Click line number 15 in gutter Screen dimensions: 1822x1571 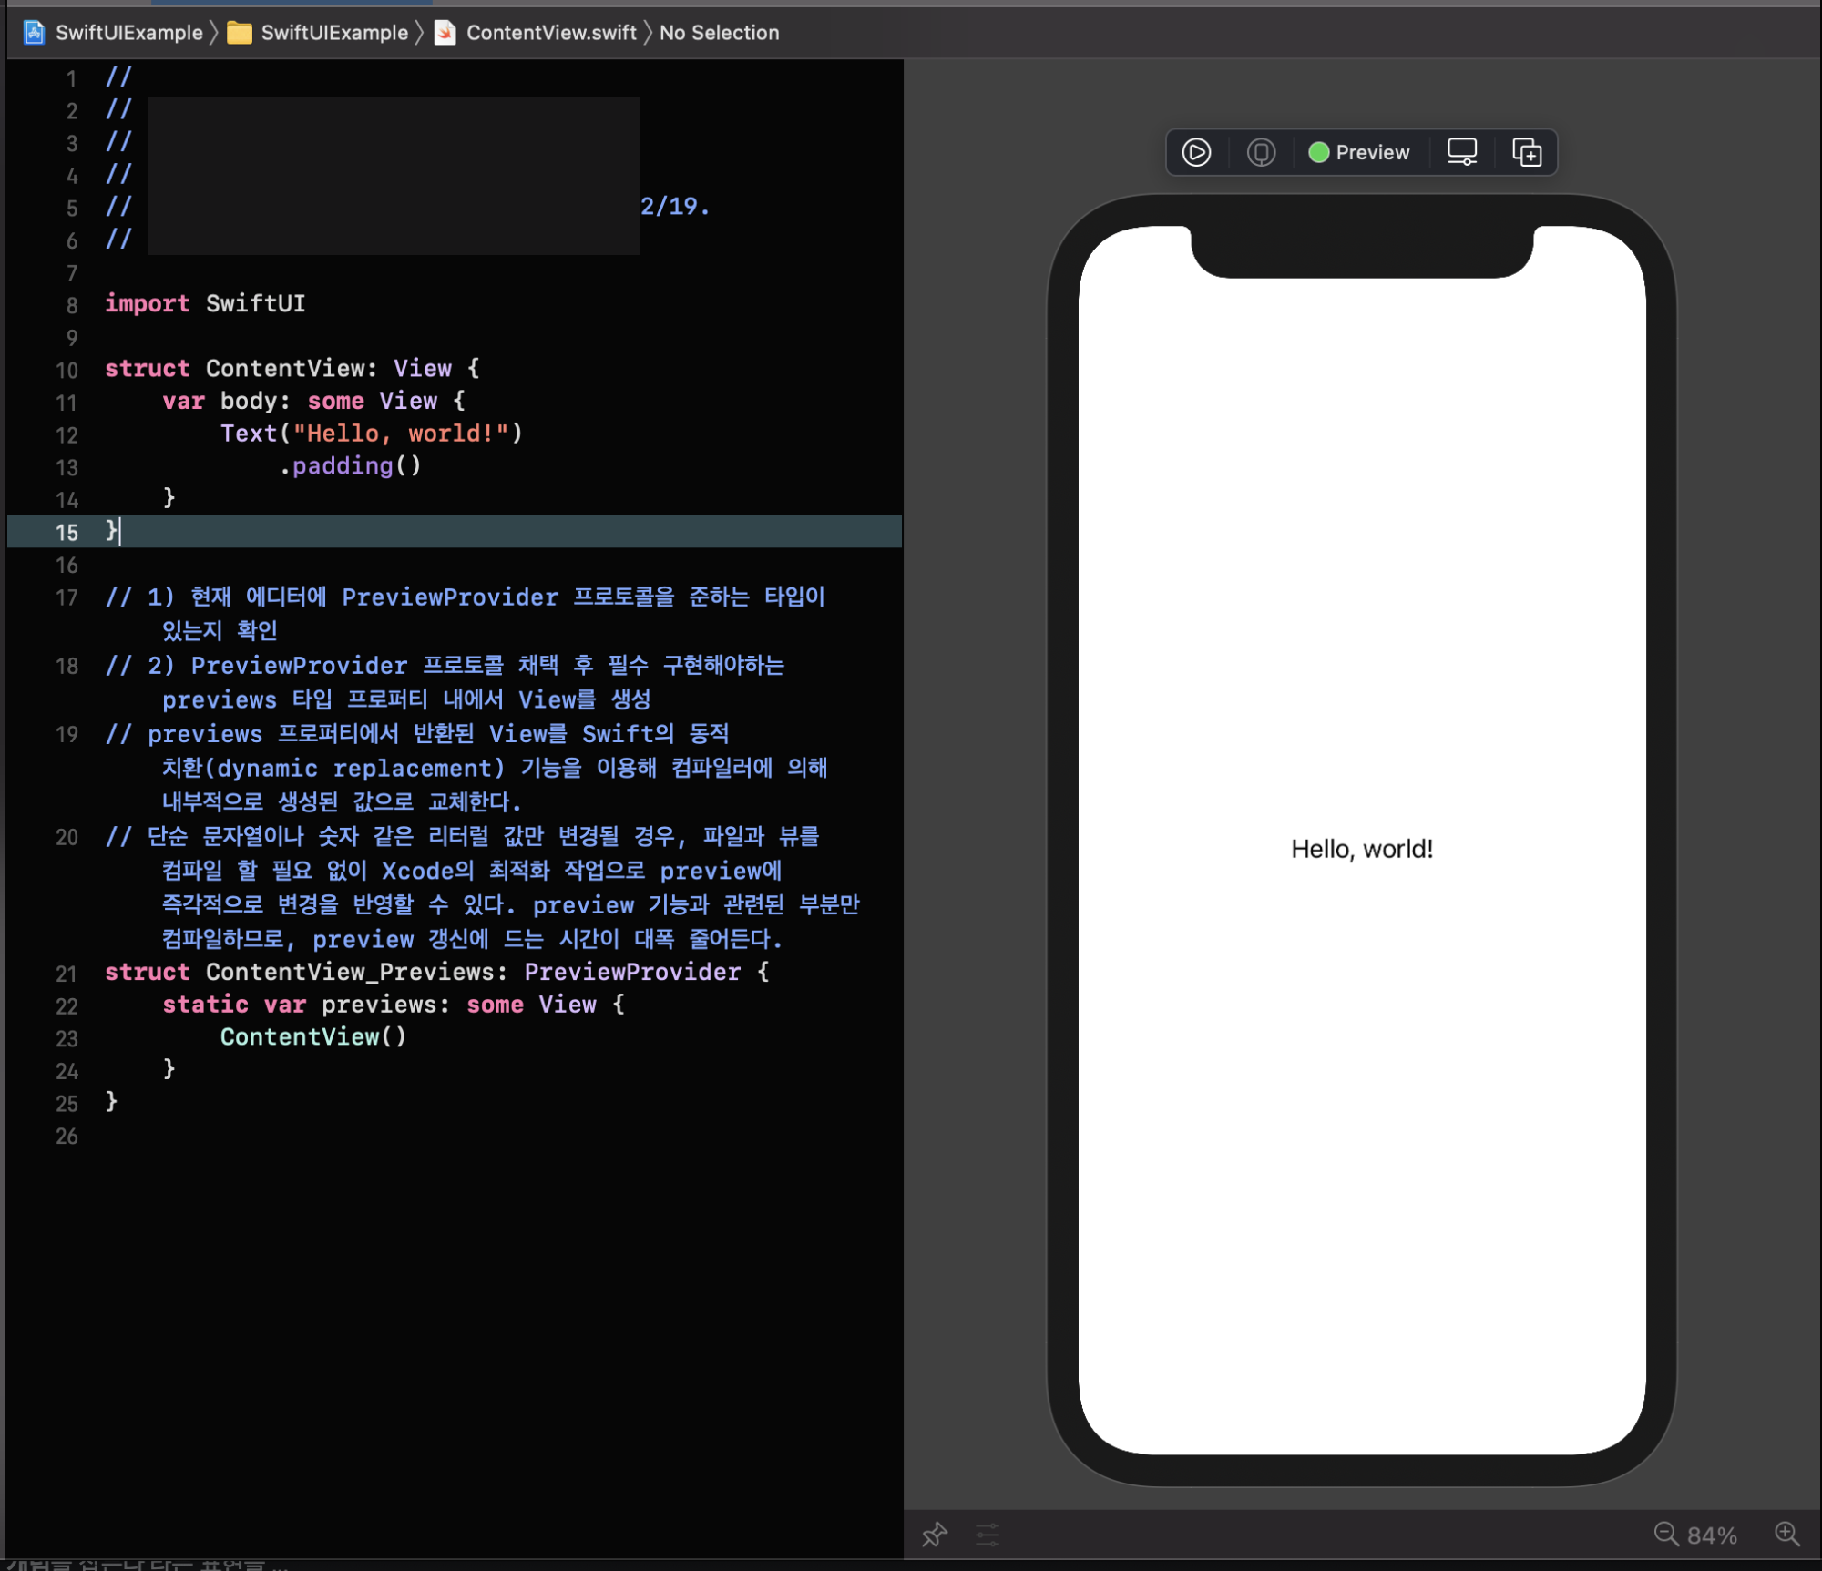click(67, 532)
